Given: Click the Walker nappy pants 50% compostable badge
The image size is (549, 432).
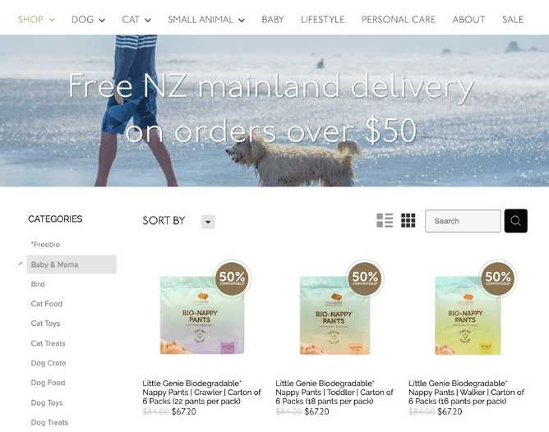Looking at the screenshot, I should click(498, 278).
